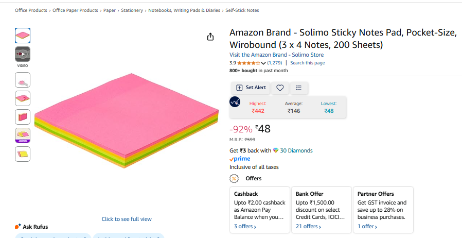Click the share icon above product image
462x238 pixels.
(x=210, y=37)
